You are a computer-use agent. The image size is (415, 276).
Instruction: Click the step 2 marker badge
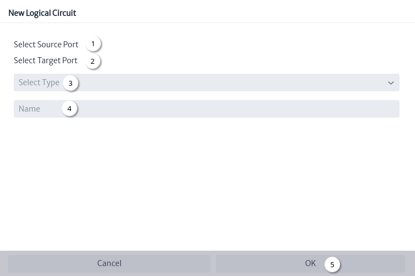click(x=93, y=61)
